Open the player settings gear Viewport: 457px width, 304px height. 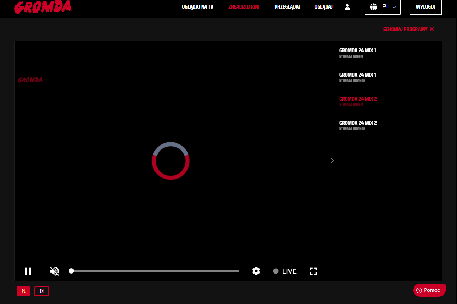tap(256, 271)
